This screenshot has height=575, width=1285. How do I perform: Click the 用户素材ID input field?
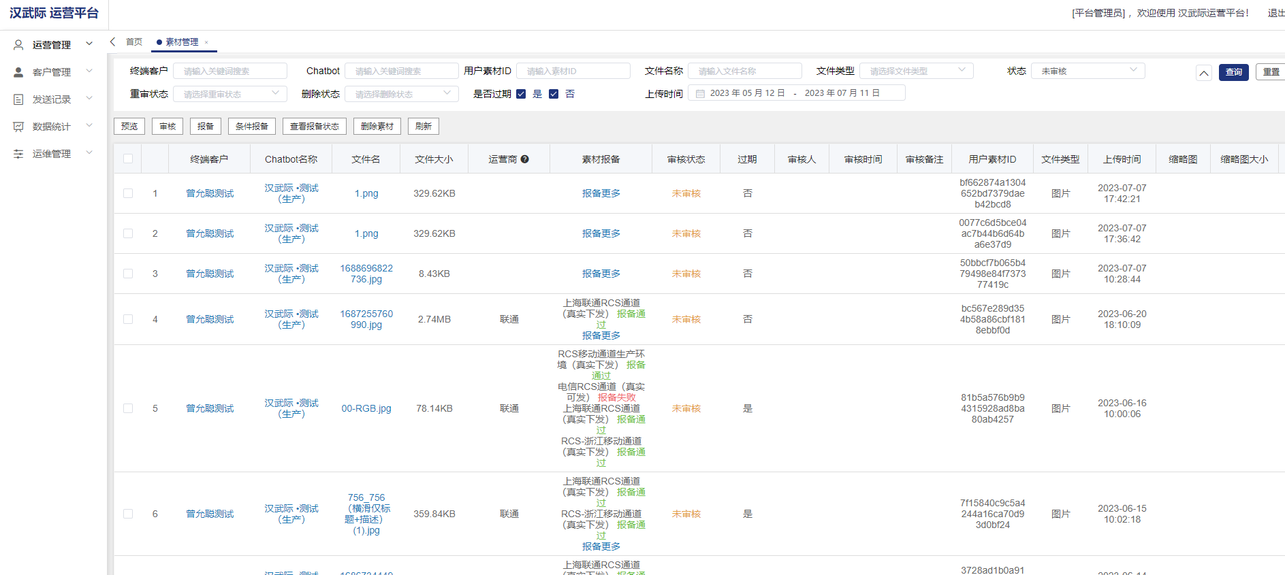click(573, 71)
